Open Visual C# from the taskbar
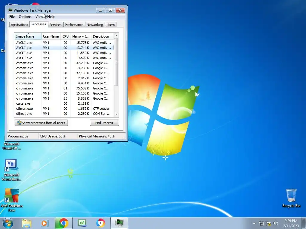 82,223
